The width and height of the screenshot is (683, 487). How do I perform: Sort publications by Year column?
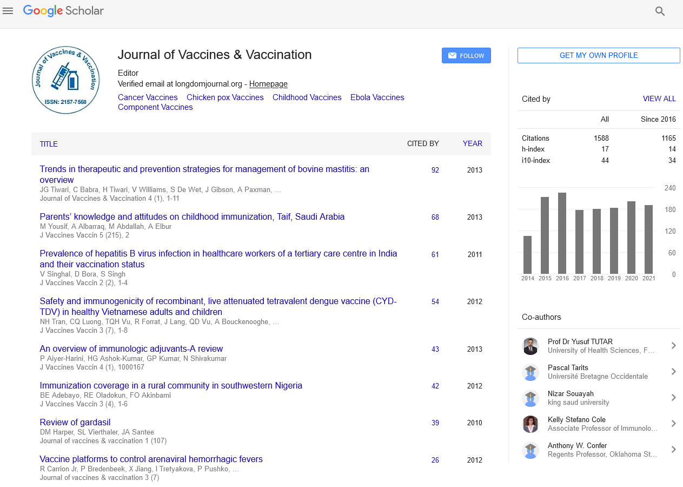472,144
